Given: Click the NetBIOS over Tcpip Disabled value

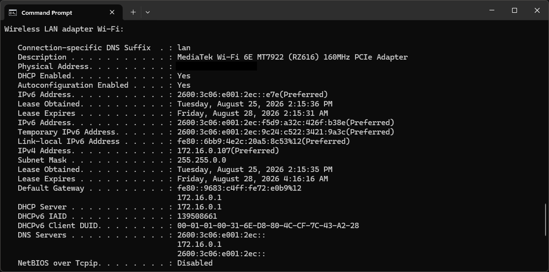Looking at the screenshot, I should pyautogui.click(x=194, y=263).
